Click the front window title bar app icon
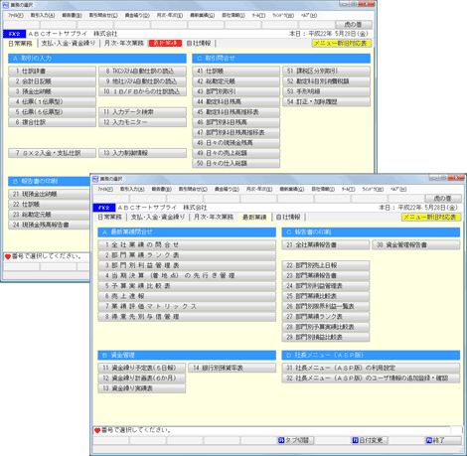The image size is (467, 456). tap(95, 179)
